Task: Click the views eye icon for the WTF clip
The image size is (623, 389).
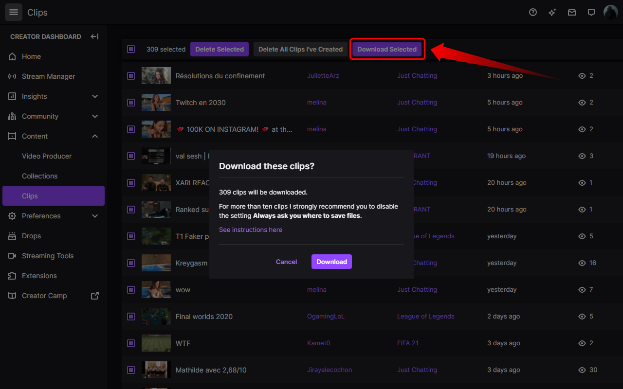Action: pos(582,343)
